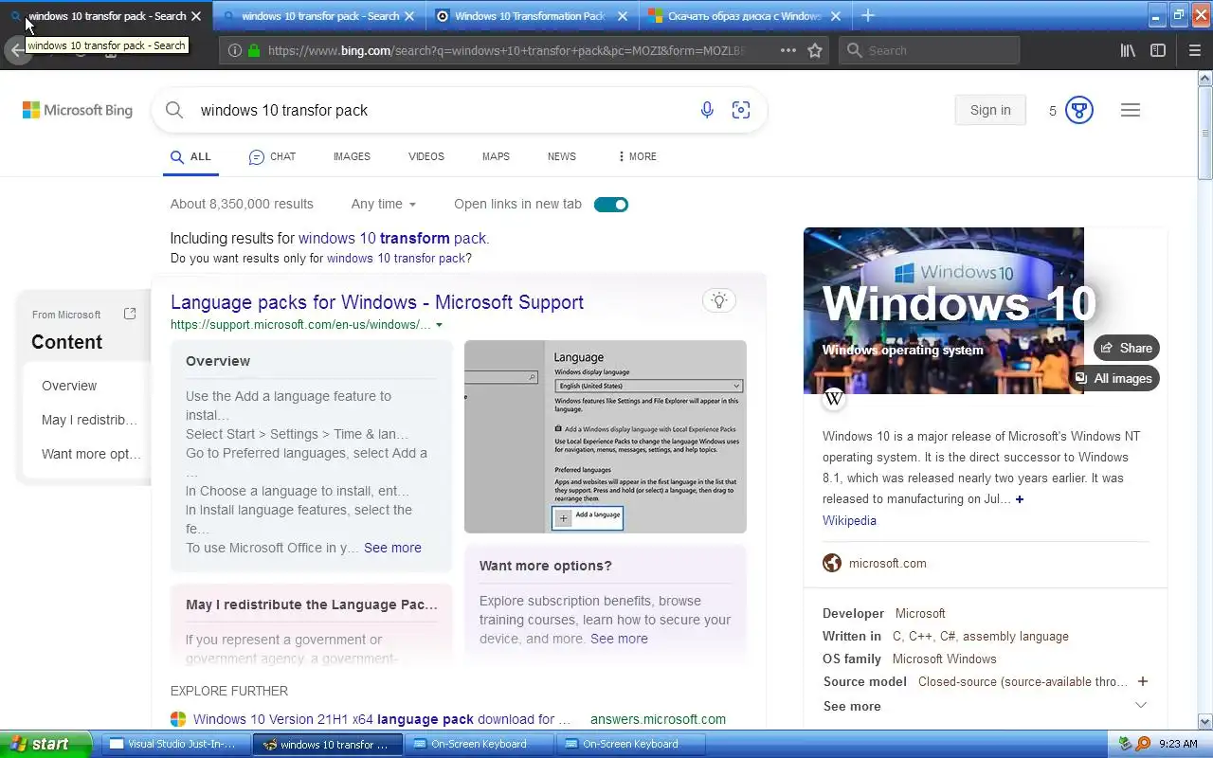Open visual search camera icon
Image resolution: width=1213 pixels, height=758 pixels.
click(741, 110)
